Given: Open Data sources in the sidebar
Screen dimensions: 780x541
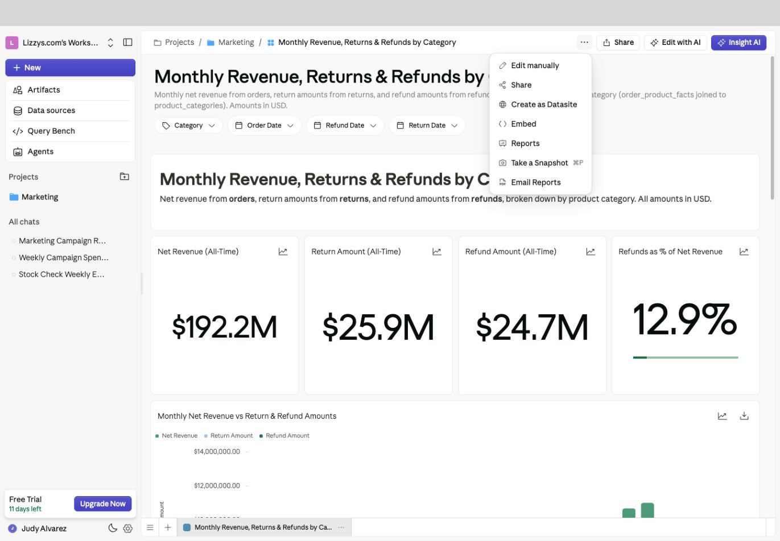Looking at the screenshot, I should 71,110.
